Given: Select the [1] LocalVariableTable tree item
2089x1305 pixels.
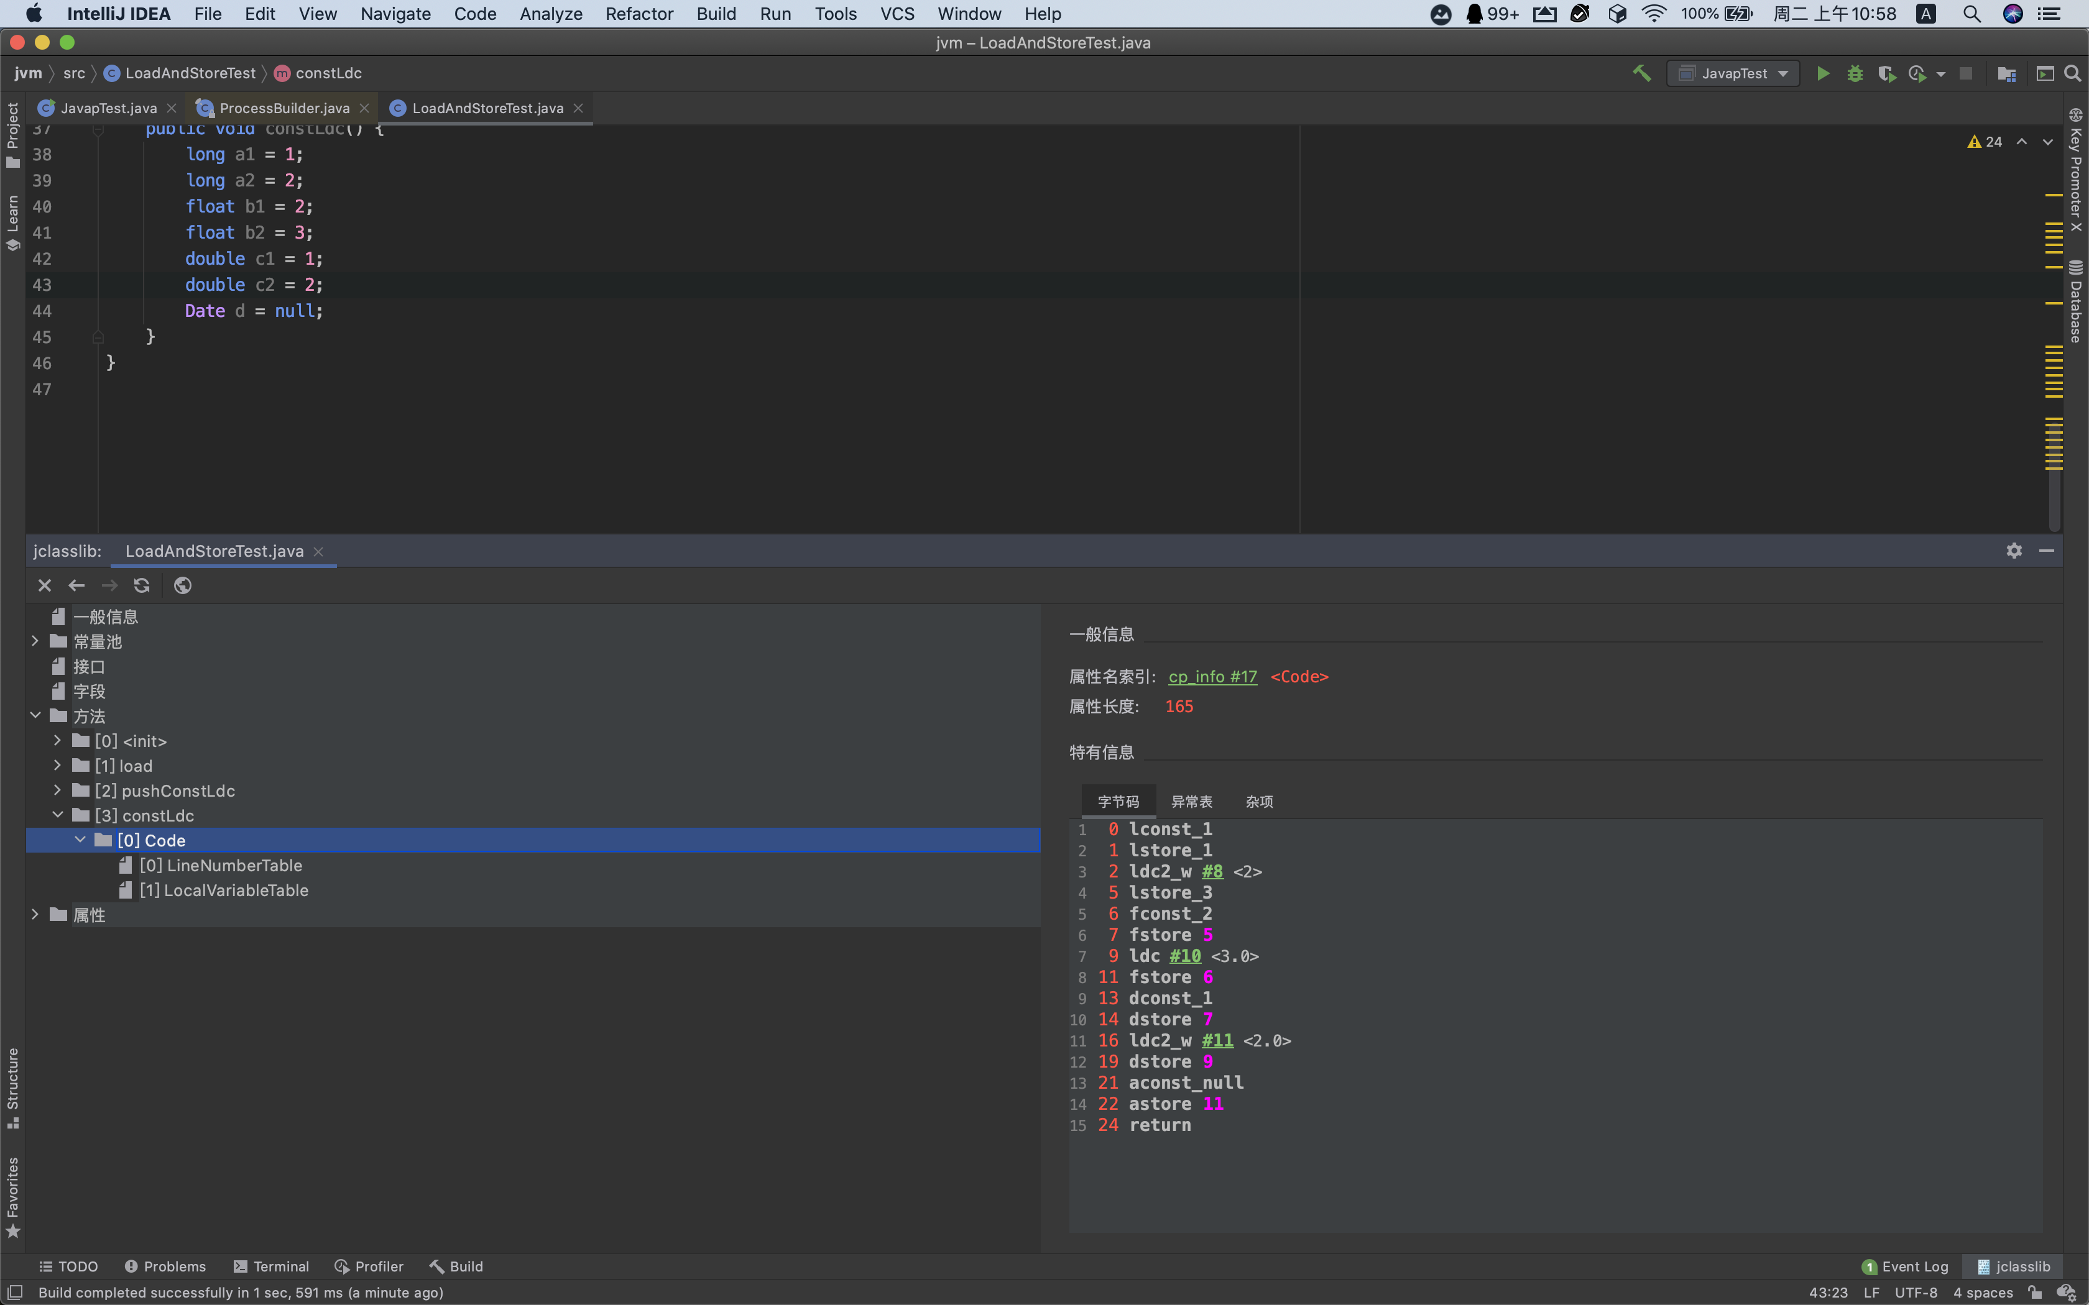Looking at the screenshot, I should 224,890.
